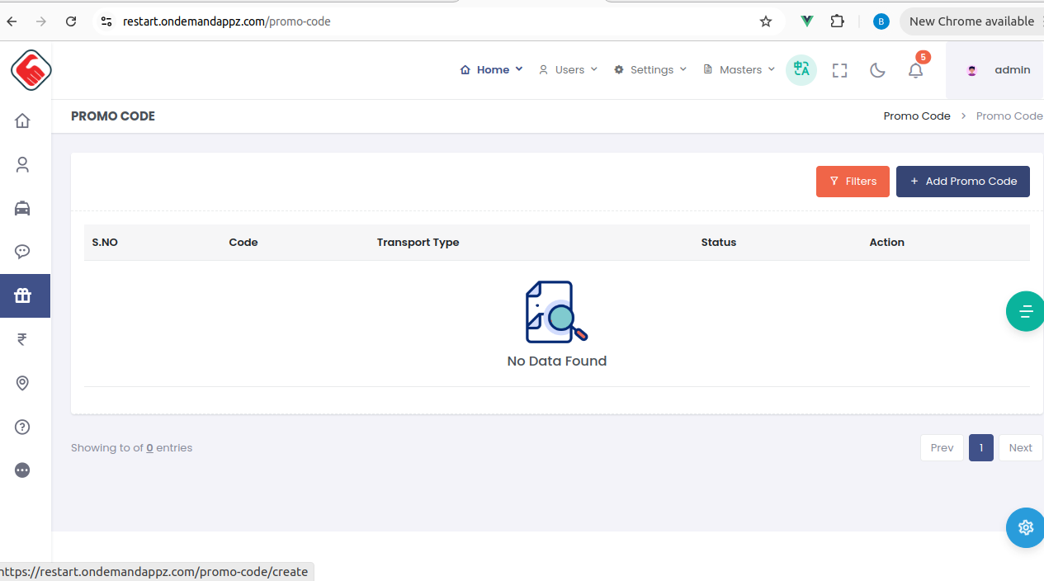Image resolution: width=1044 pixels, height=581 pixels.
Task: Click the rupee currency sidebar icon
Action: pos(22,339)
